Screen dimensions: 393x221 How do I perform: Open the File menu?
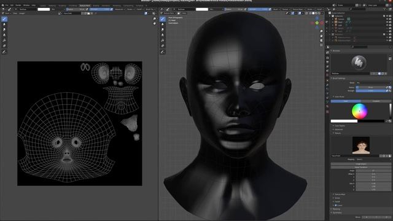[x=7, y=6]
